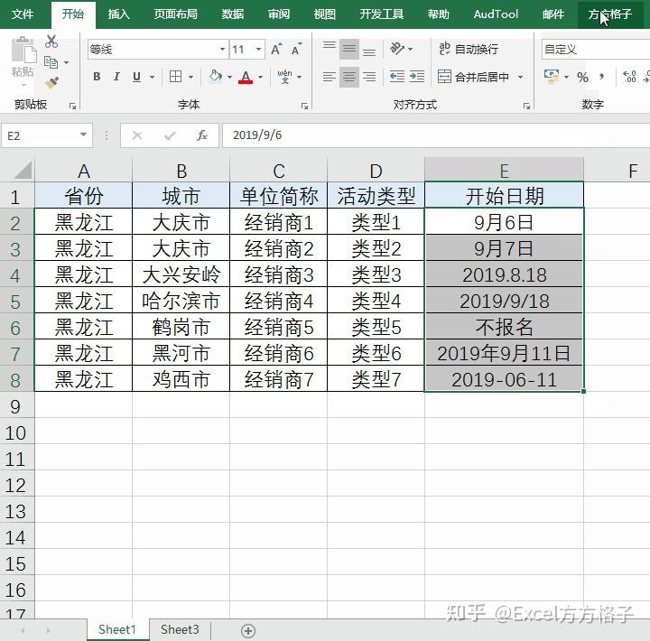Click the select-all corner triangle
Viewport: 650px width, 641px height.
coord(22,171)
